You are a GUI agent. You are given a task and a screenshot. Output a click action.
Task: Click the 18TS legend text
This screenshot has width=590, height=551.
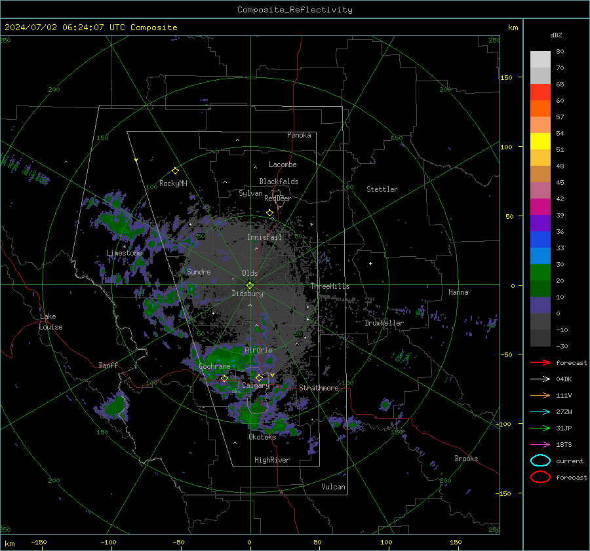(x=564, y=445)
